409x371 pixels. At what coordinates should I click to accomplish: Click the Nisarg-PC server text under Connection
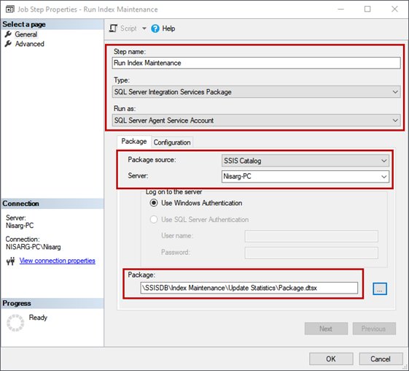20,226
